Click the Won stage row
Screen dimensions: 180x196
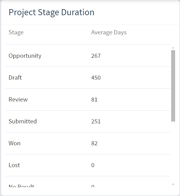point(87,143)
